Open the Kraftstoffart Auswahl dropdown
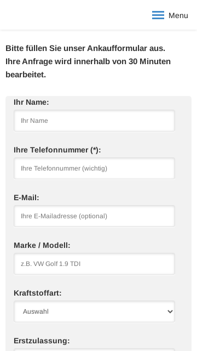 [94, 312]
